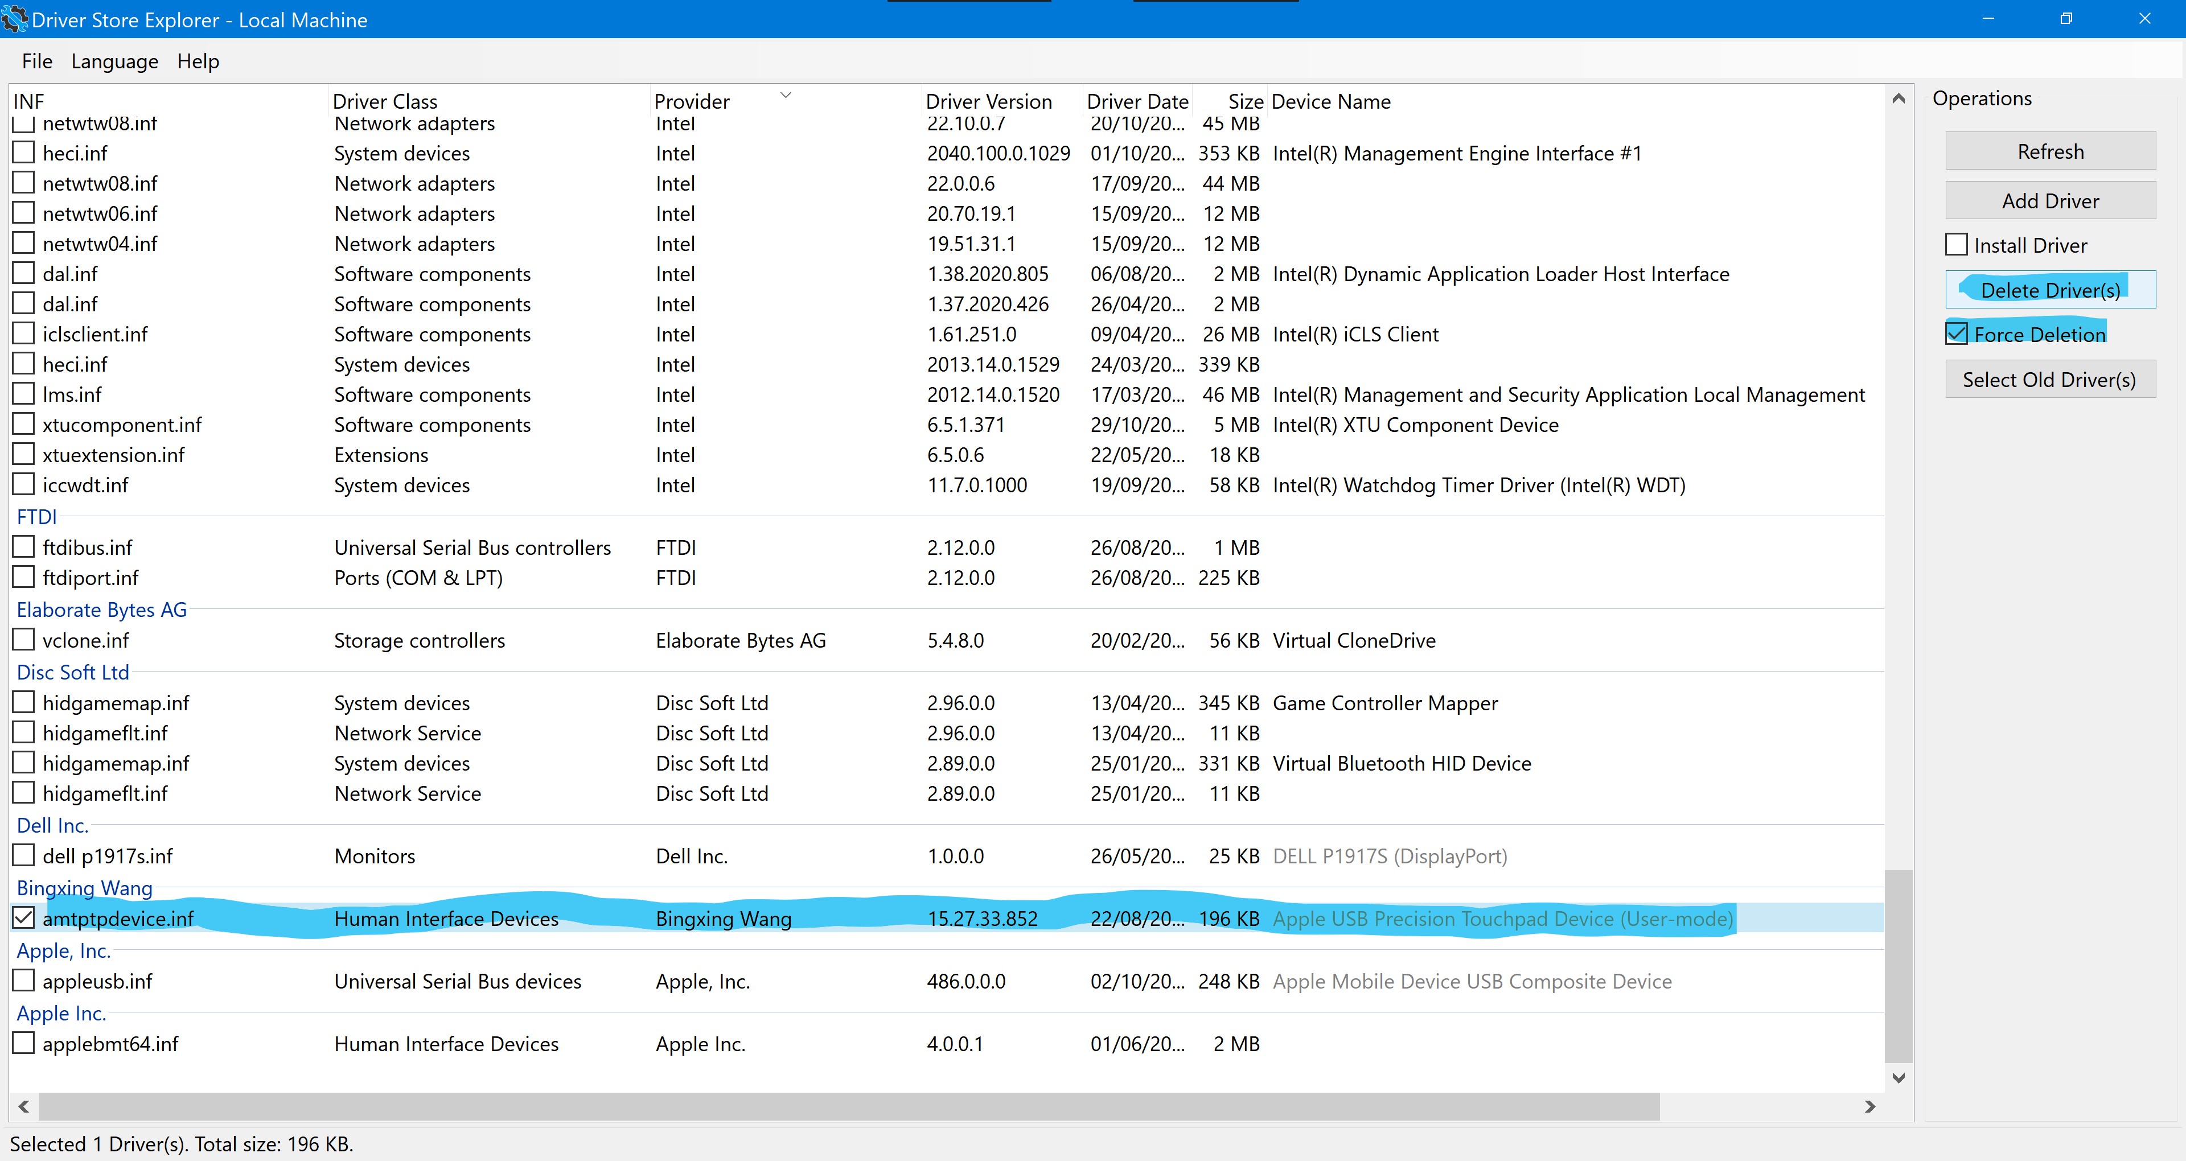Enable the Install Driver checkbox
This screenshot has height=1161, width=2186.
click(1956, 244)
